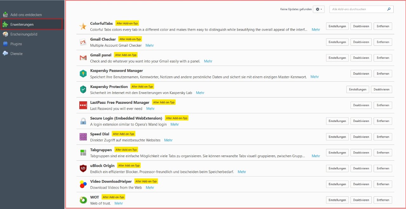Click Mehr link for ColorfulTabs description

316,30
